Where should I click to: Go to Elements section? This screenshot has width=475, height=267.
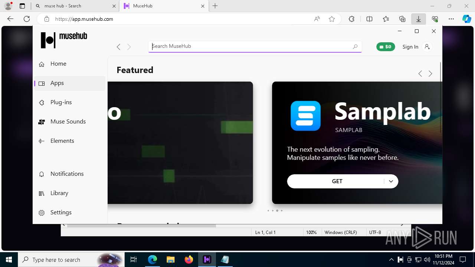pos(70,141)
